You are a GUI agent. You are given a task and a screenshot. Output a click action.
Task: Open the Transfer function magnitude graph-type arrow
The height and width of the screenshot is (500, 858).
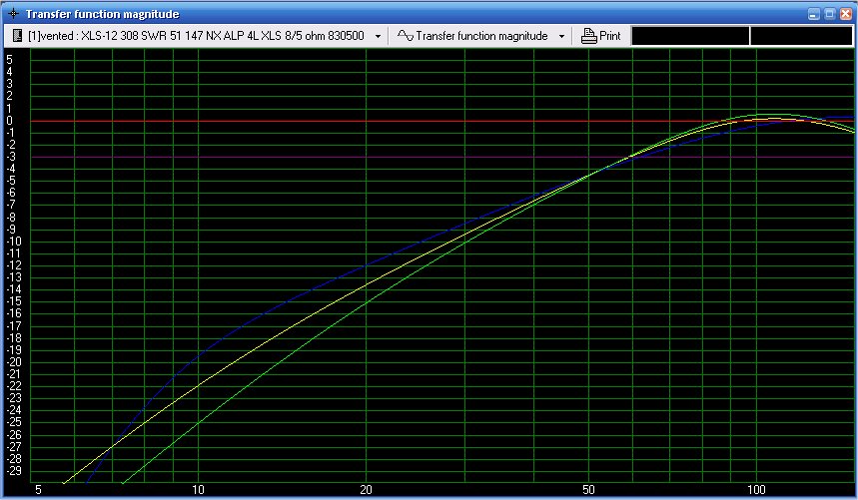[561, 36]
